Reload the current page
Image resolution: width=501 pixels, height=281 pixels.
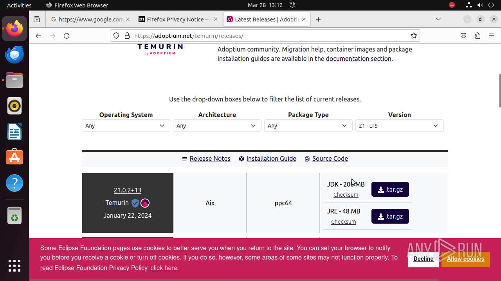click(x=67, y=36)
